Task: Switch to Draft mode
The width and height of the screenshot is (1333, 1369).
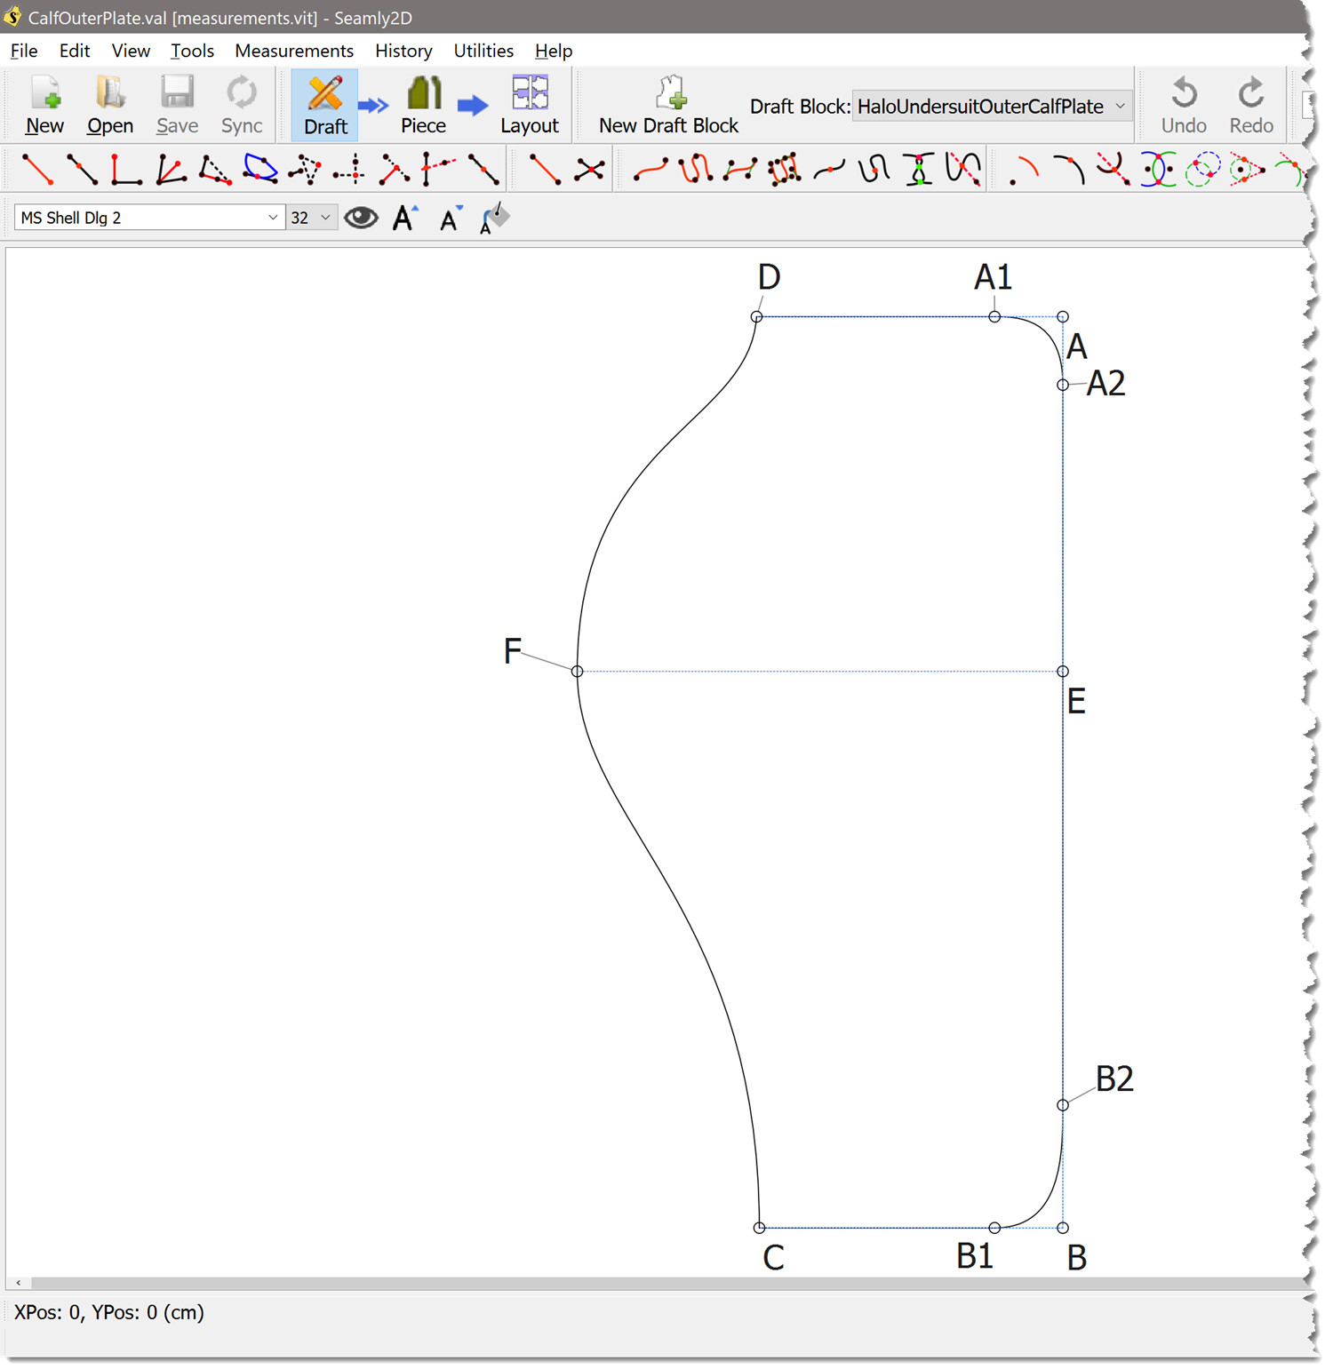Action: coord(325,105)
